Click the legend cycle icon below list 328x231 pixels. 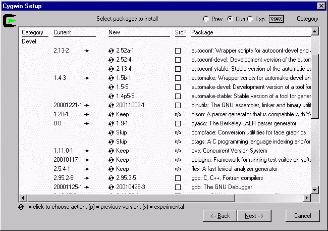pos(21,207)
